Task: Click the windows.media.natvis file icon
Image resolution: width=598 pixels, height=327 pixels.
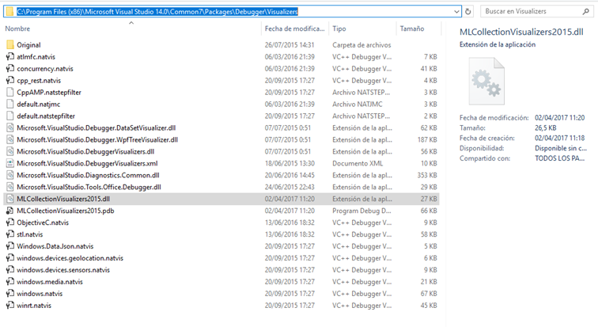Action: coord(10,281)
